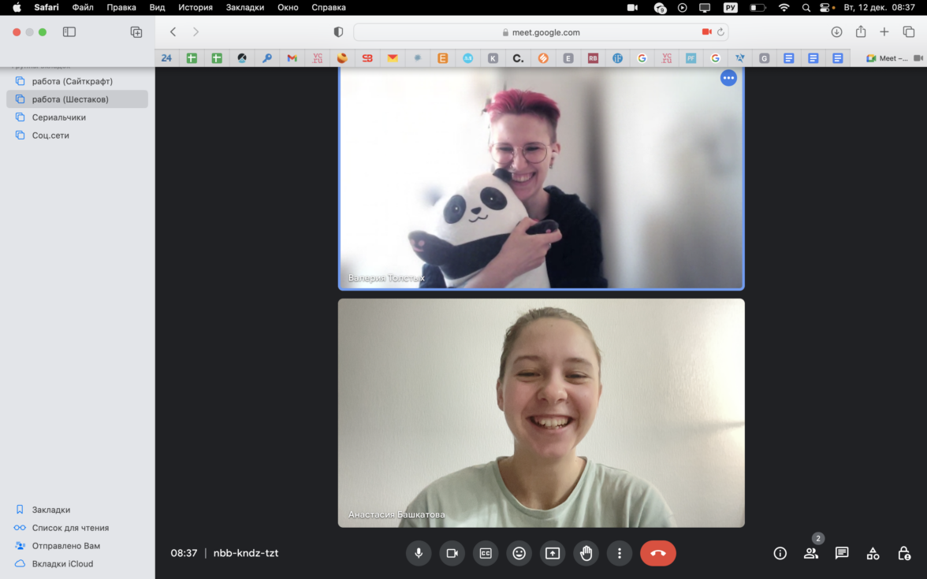Click Валерия Толстых video tile
This screenshot has width=927, height=579.
click(541, 178)
